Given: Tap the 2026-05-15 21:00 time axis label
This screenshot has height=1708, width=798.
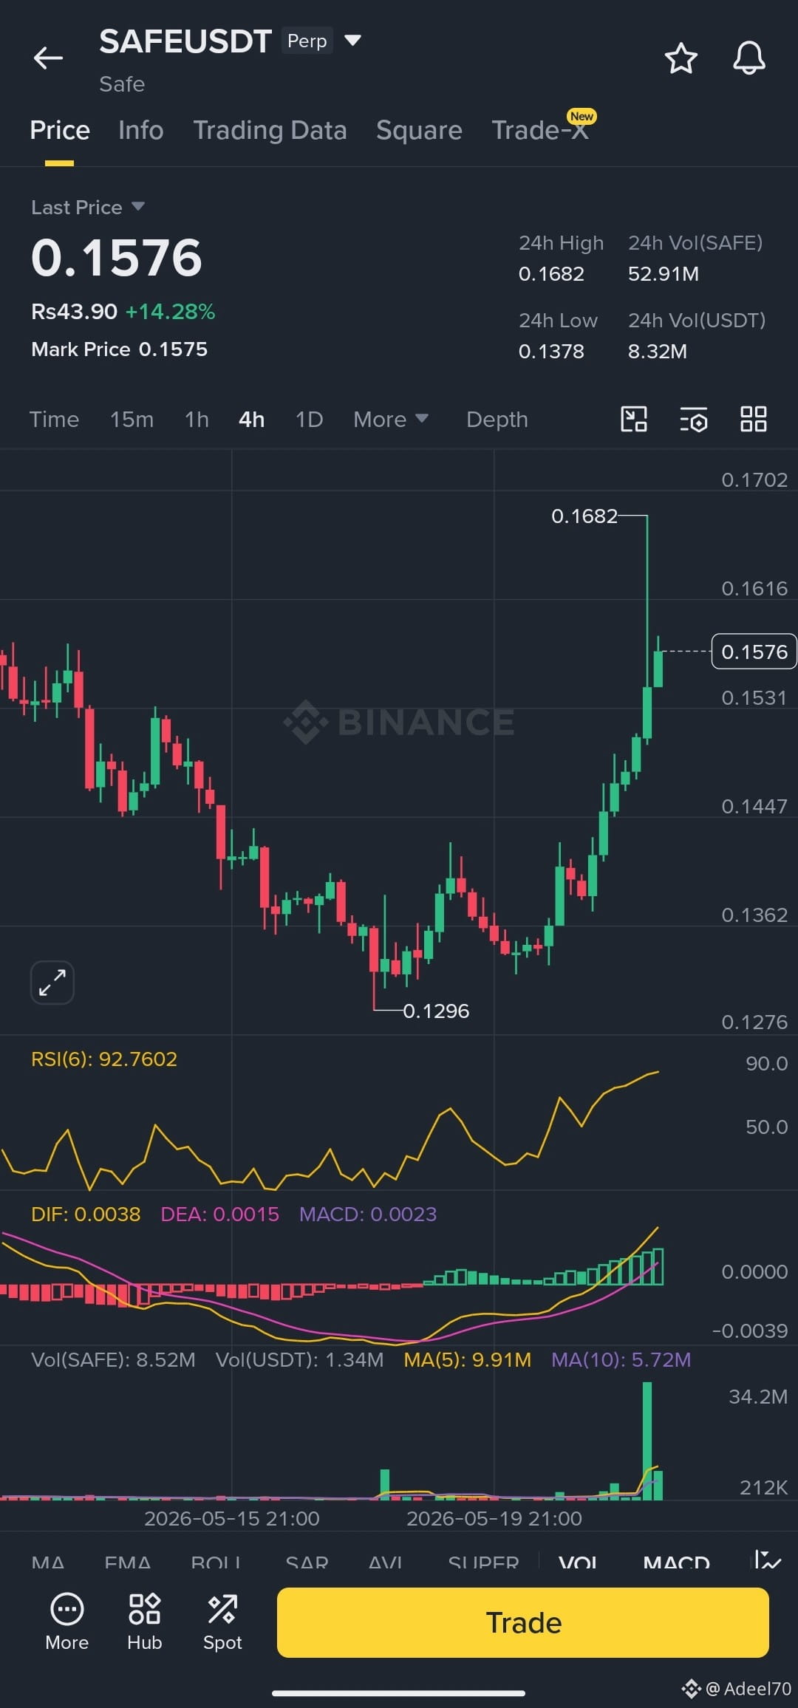Looking at the screenshot, I should (232, 1518).
